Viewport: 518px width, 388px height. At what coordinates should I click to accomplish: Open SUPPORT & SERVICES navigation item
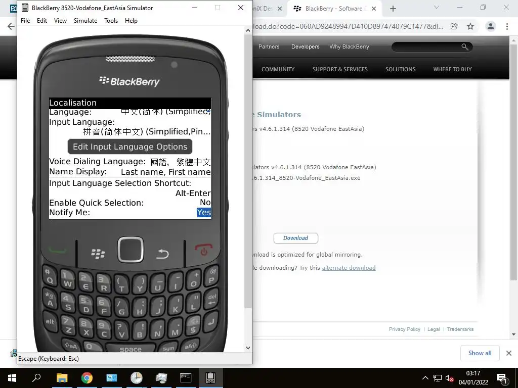pyautogui.click(x=340, y=69)
